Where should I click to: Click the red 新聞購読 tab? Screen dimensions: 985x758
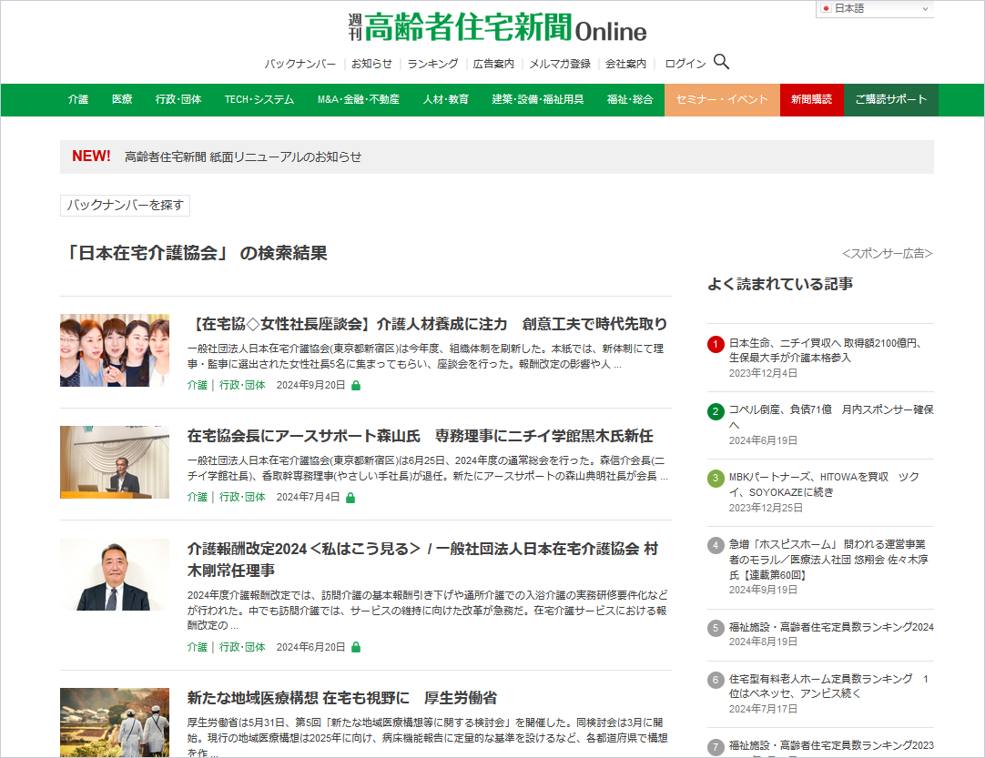(811, 99)
